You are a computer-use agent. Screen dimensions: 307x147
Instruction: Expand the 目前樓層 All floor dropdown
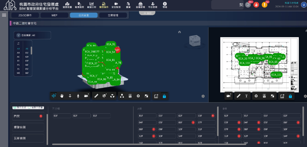tap(32, 35)
